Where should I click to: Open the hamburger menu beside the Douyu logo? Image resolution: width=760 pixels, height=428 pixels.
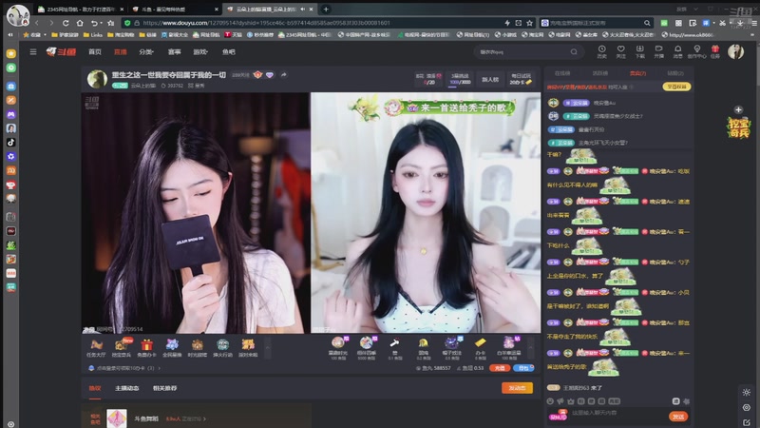33,52
